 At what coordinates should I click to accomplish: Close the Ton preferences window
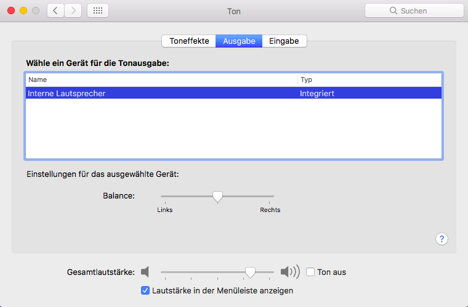(11, 10)
